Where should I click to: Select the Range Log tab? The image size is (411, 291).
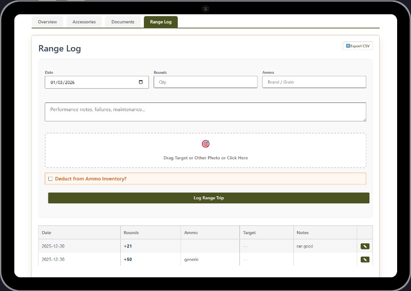[x=160, y=22]
